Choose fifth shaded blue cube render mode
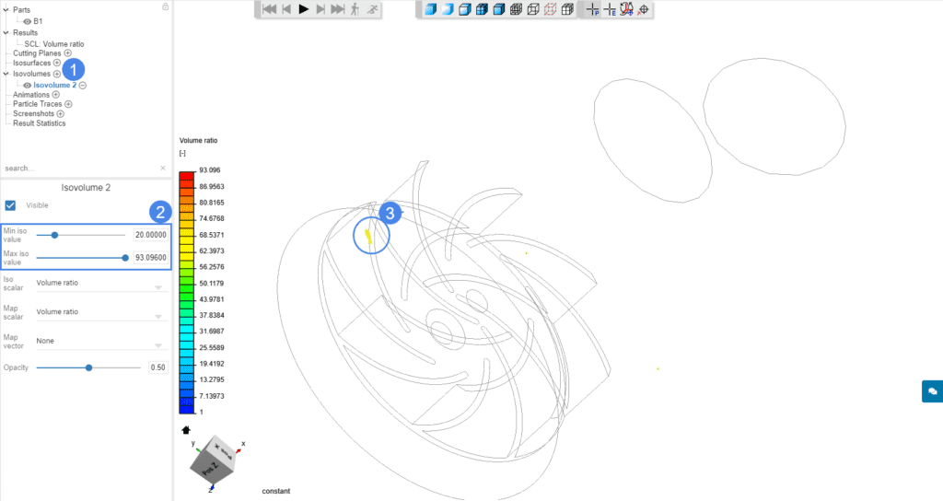 pos(498,9)
